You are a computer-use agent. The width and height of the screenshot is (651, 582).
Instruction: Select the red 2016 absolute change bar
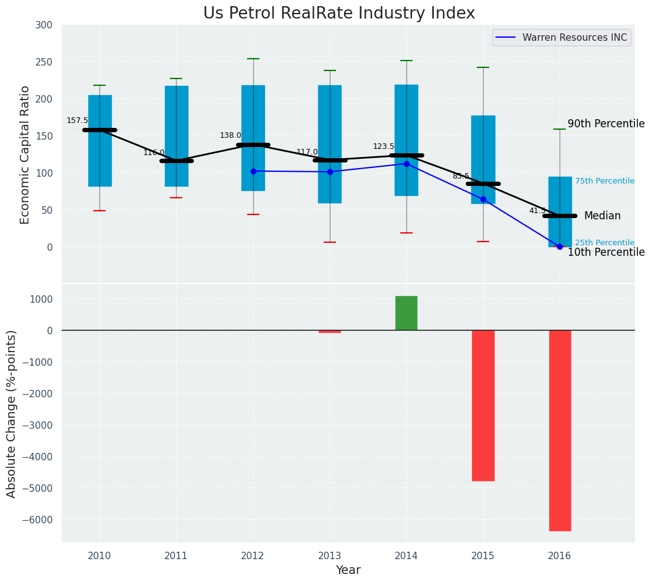click(x=560, y=431)
